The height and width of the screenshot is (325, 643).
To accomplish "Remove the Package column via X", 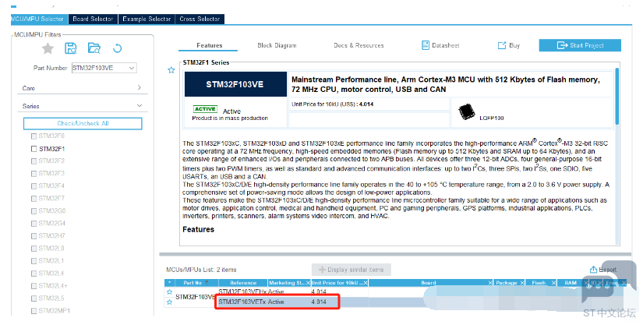I will click(x=522, y=283).
